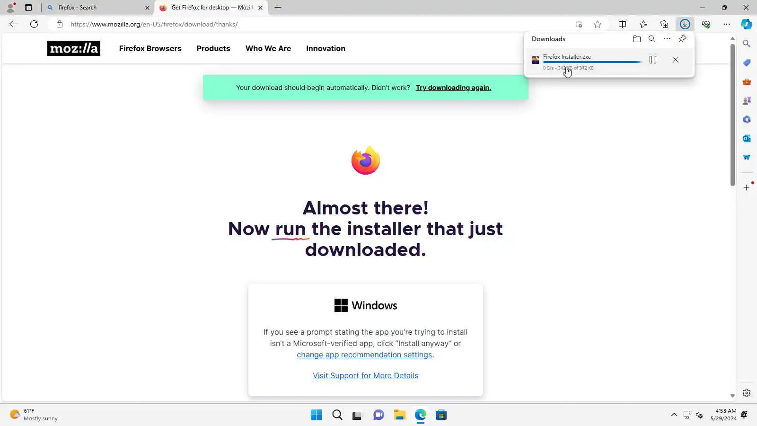The height and width of the screenshot is (426, 757).
Task: Search downloads in Downloads panel
Action: click(652, 39)
